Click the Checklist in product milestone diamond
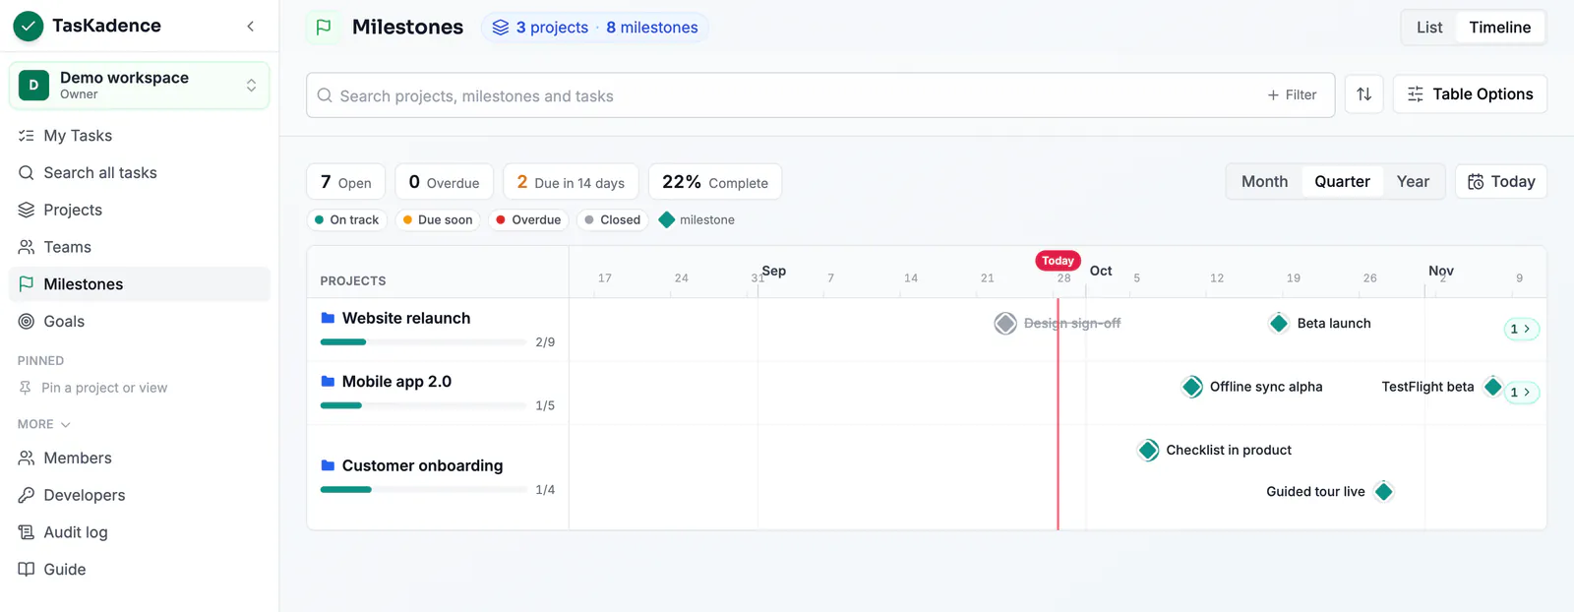Viewport: 1574px width, 612px height. tap(1148, 451)
